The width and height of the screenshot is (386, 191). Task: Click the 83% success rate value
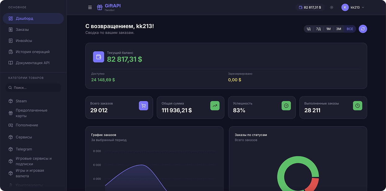tap(239, 110)
